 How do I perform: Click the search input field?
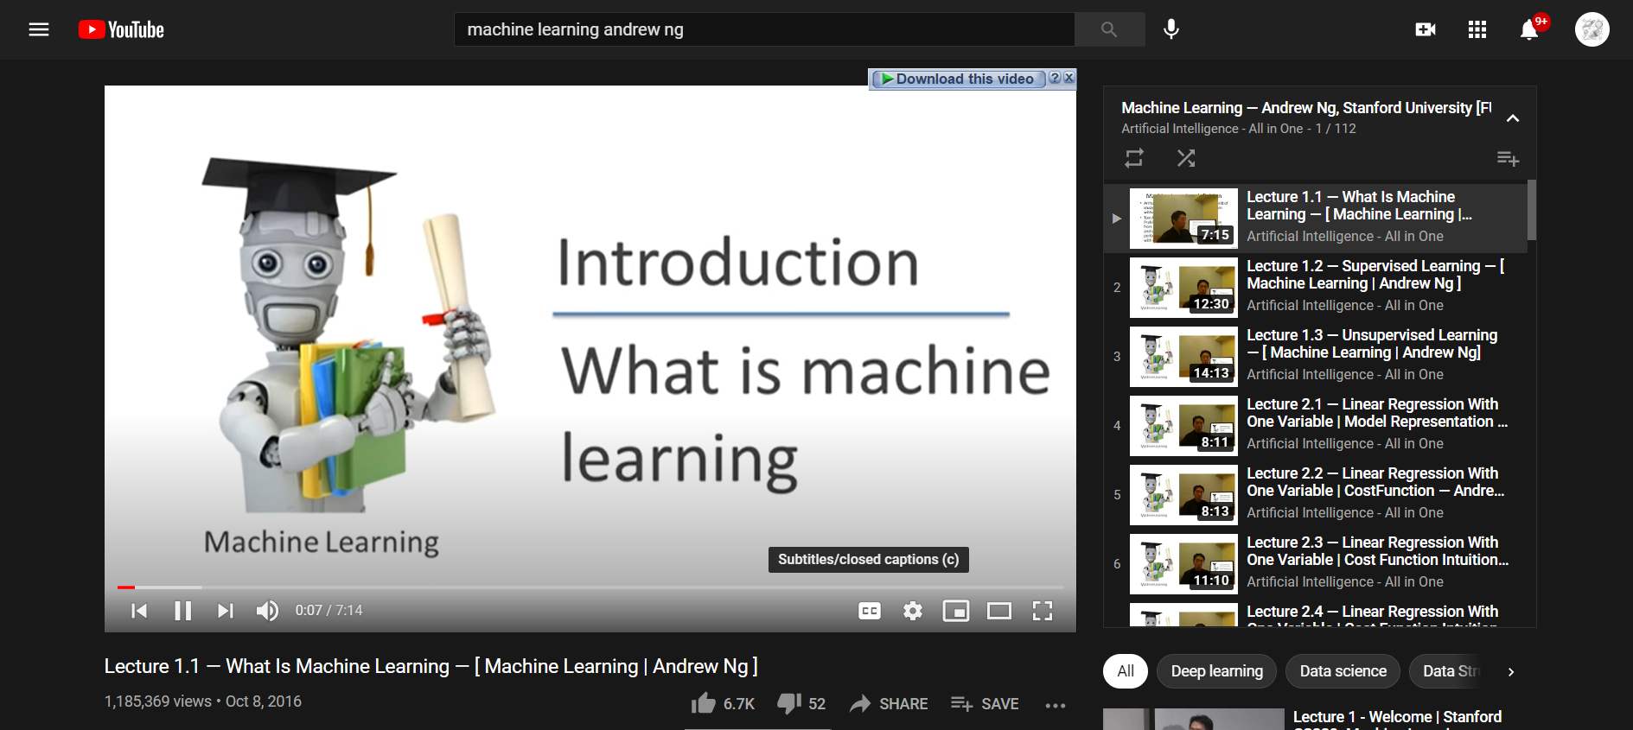[x=764, y=29]
